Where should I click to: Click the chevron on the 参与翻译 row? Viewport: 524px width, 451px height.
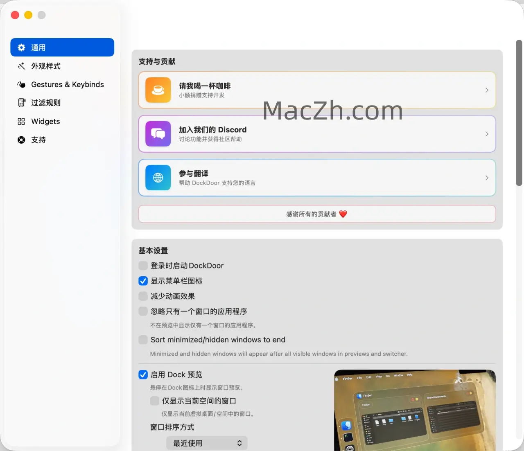[x=487, y=178]
